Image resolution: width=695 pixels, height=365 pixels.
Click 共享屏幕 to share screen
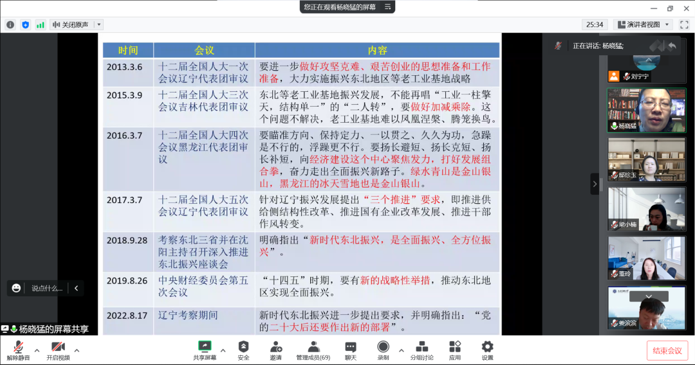coord(205,350)
